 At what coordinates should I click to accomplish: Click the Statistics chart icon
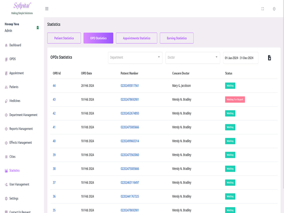point(6,171)
